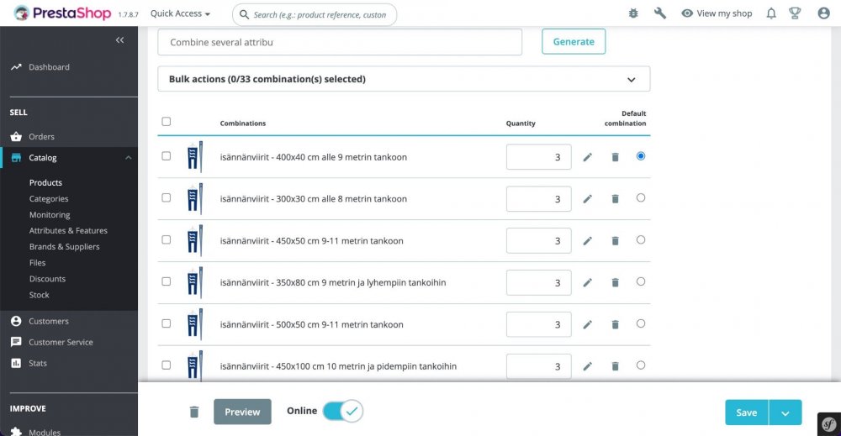Set 500x50 cm as default combination

(x=641, y=323)
